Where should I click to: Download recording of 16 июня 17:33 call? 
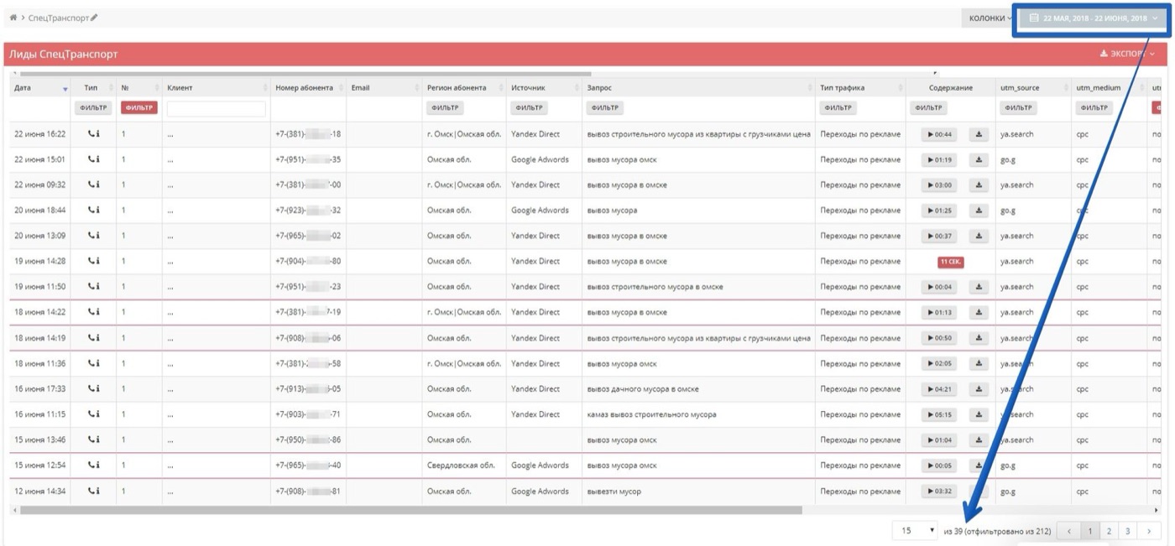click(x=979, y=389)
